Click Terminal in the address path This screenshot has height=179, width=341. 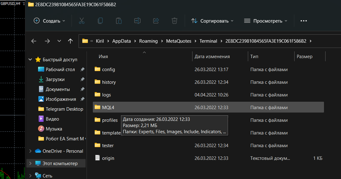(208, 41)
